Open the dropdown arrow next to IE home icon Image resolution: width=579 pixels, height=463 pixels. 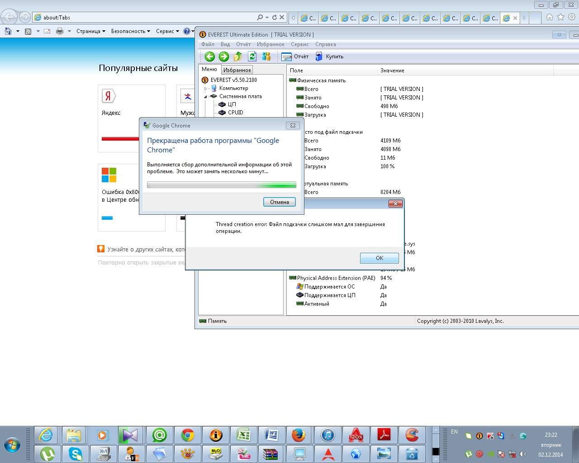pyautogui.click(x=18, y=31)
